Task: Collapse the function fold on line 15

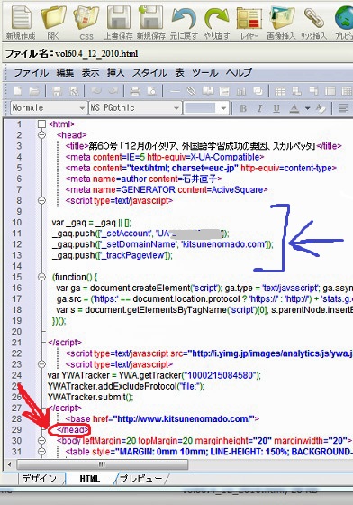Action: pyautogui.click(x=41, y=277)
